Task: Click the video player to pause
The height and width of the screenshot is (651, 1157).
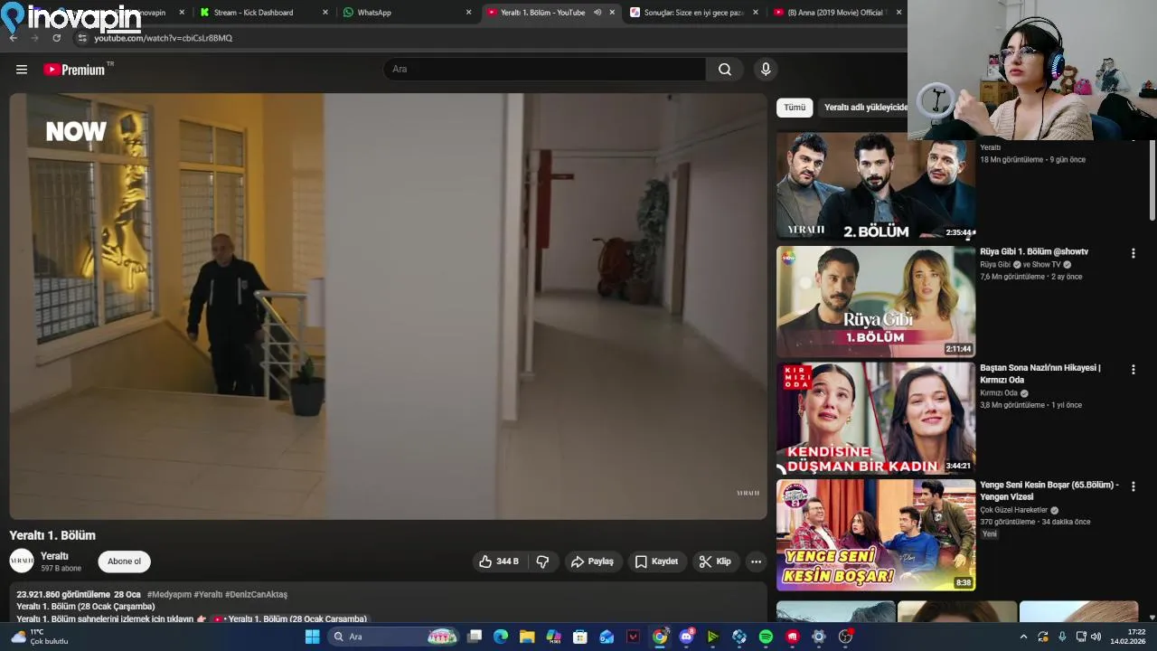Action: [388, 306]
